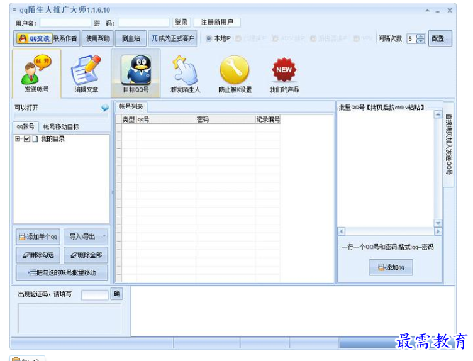The image size is (473, 361).
Task: Select the 我的目录 tree item label
Action: point(53,139)
